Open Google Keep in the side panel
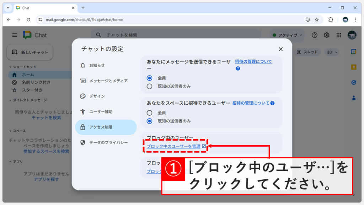364x205 pixels. pyautogui.click(x=354, y=66)
